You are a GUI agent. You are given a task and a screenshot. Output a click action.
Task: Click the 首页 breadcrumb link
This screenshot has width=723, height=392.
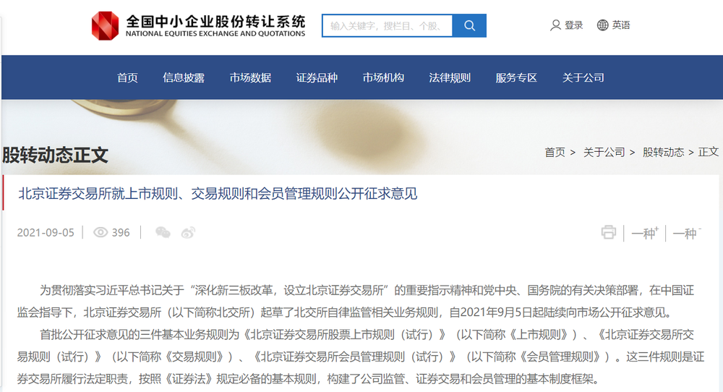(x=555, y=152)
